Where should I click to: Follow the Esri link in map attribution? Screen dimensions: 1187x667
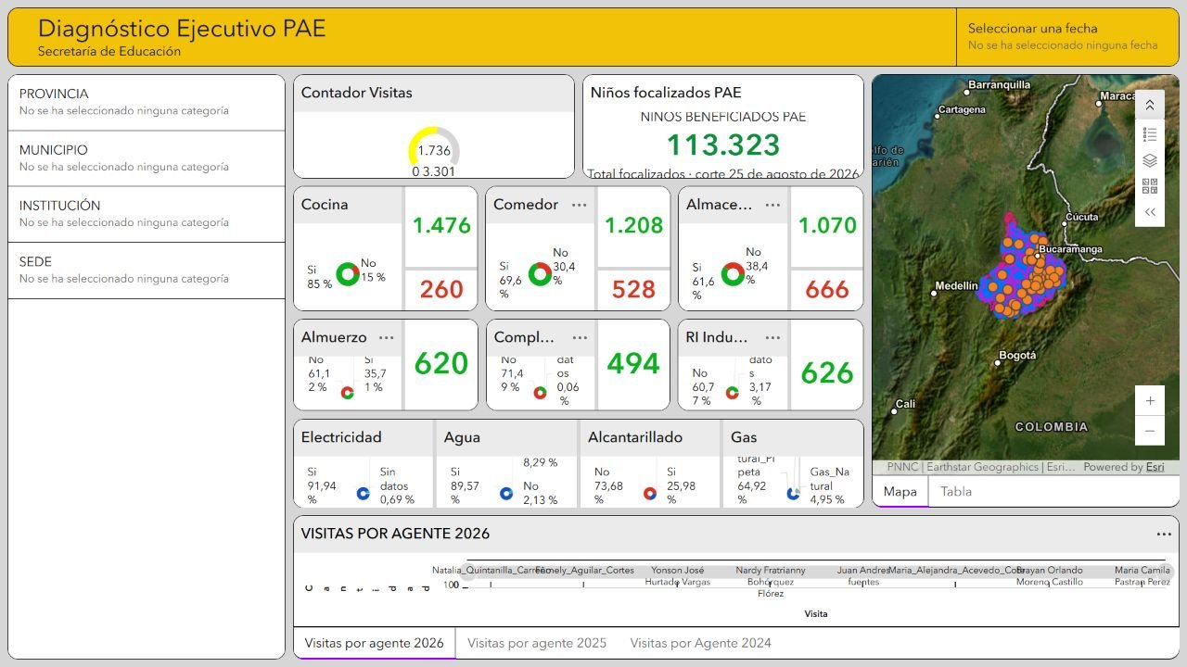coord(1155,467)
